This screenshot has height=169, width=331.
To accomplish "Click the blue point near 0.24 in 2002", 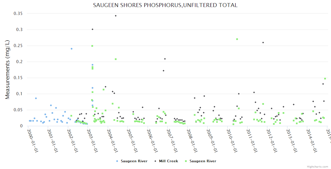I will pos(72,49).
